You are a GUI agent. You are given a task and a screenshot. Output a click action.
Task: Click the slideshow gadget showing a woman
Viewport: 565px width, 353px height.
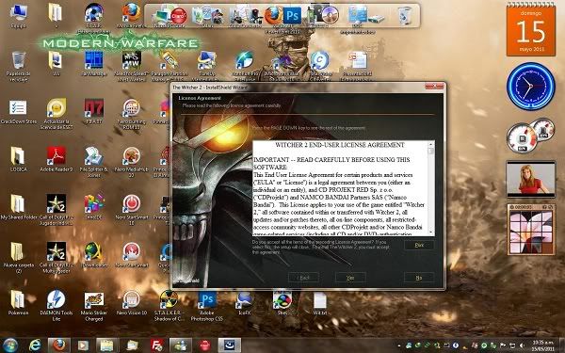tap(531, 179)
